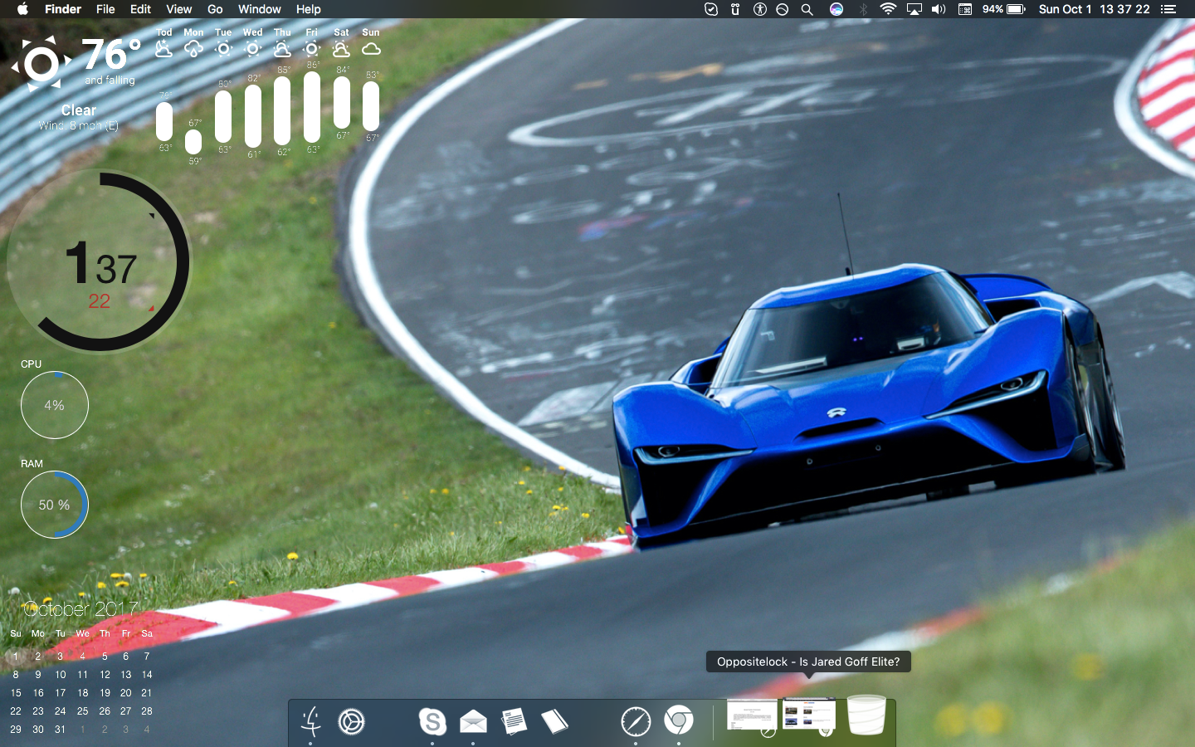Viewport: 1195px width, 747px height.
Task: Open the View menu
Action: click(x=178, y=9)
